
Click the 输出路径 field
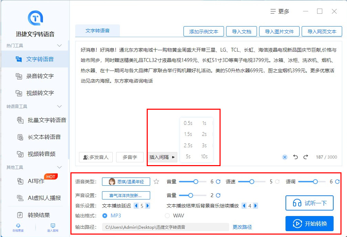(166, 227)
